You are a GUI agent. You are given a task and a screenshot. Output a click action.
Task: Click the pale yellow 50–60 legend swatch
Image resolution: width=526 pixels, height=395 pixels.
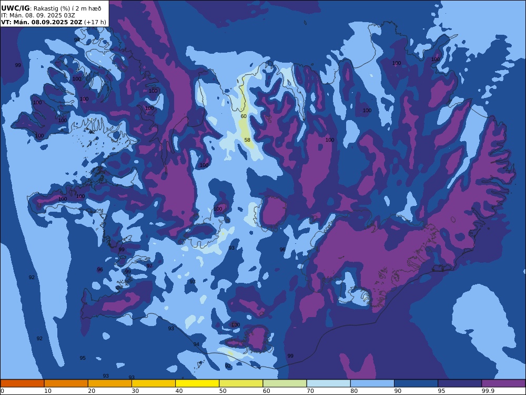pos(241,383)
